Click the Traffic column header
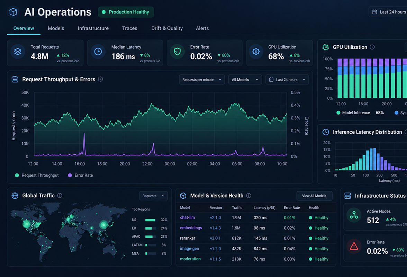Screen dimensions: 407x277 pyautogui.click(x=237, y=208)
